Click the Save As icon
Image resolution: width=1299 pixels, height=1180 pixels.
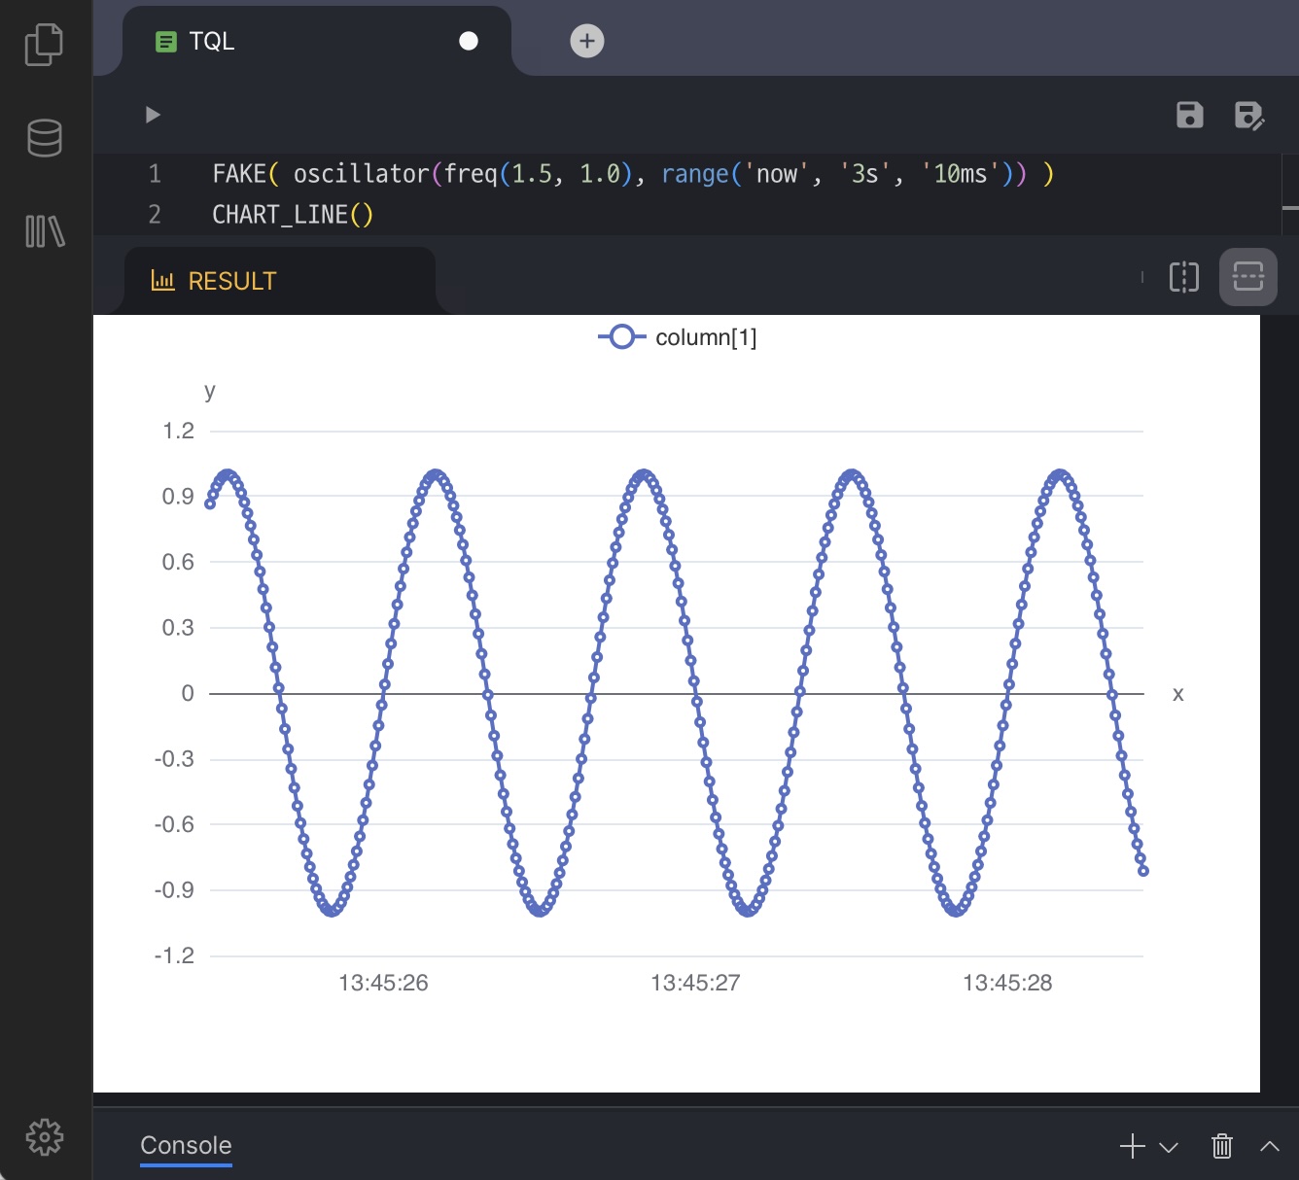tap(1248, 116)
